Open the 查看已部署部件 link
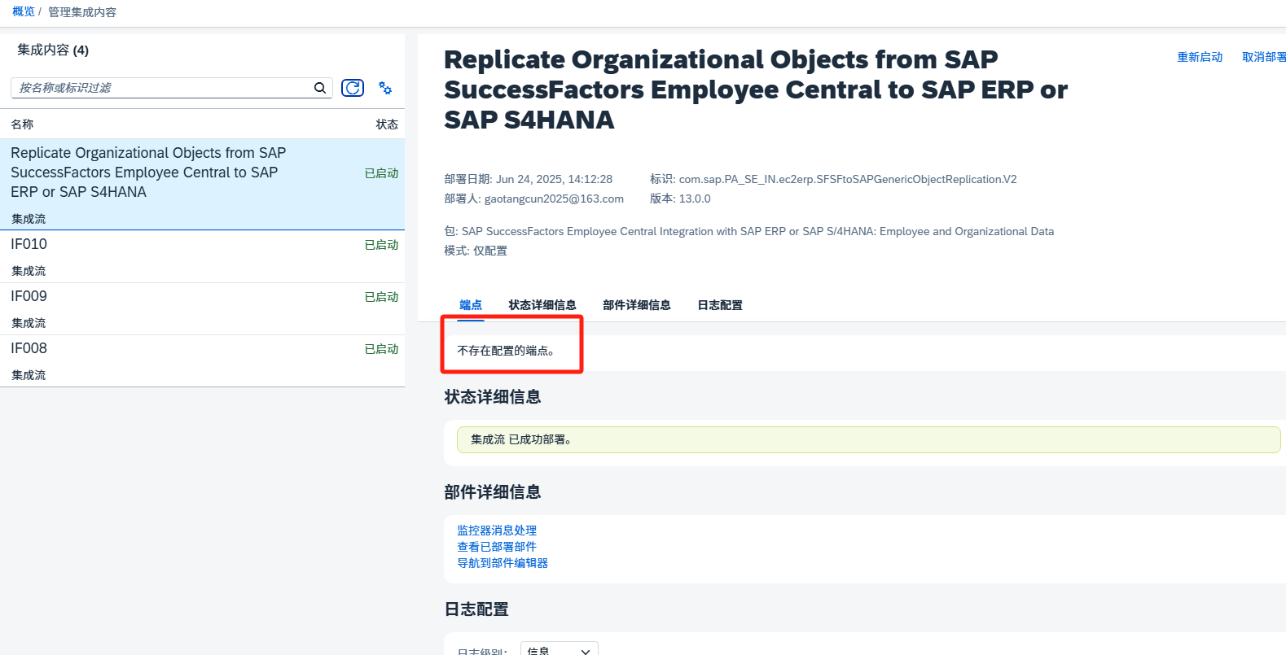Screen dimensions: 1286x655 point(497,547)
